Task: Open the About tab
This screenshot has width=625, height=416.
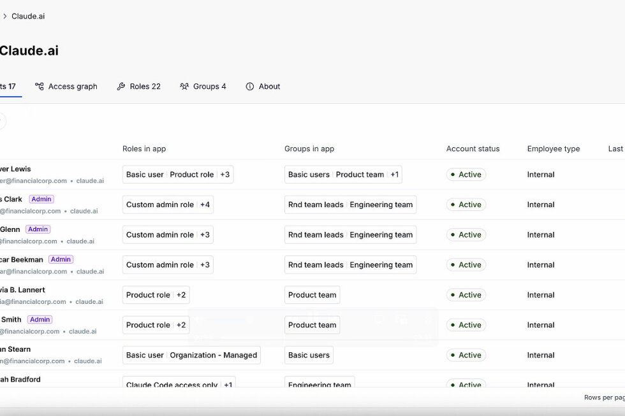Action: tap(263, 87)
